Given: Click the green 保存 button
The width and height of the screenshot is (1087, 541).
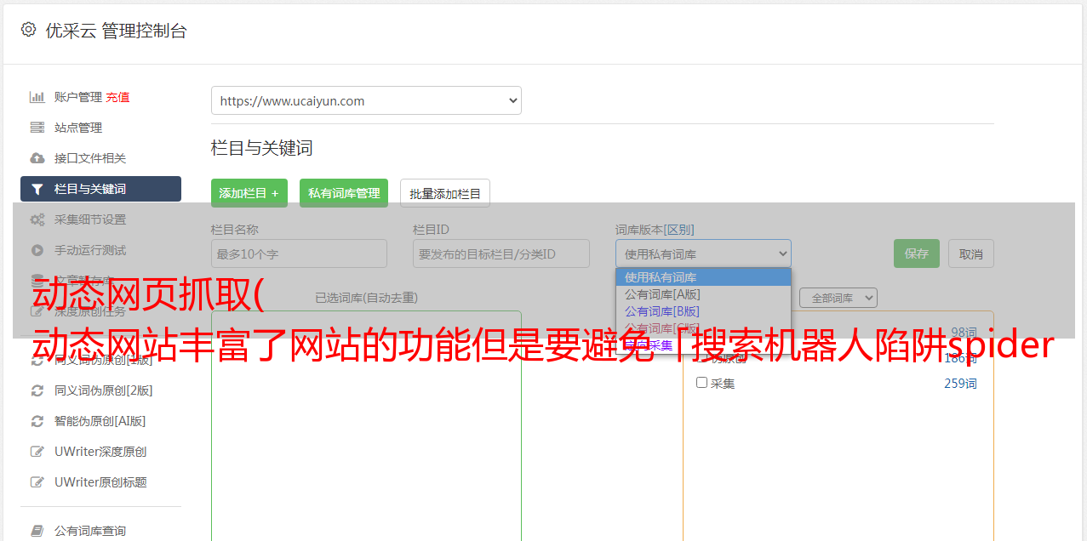Looking at the screenshot, I should 917,253.
